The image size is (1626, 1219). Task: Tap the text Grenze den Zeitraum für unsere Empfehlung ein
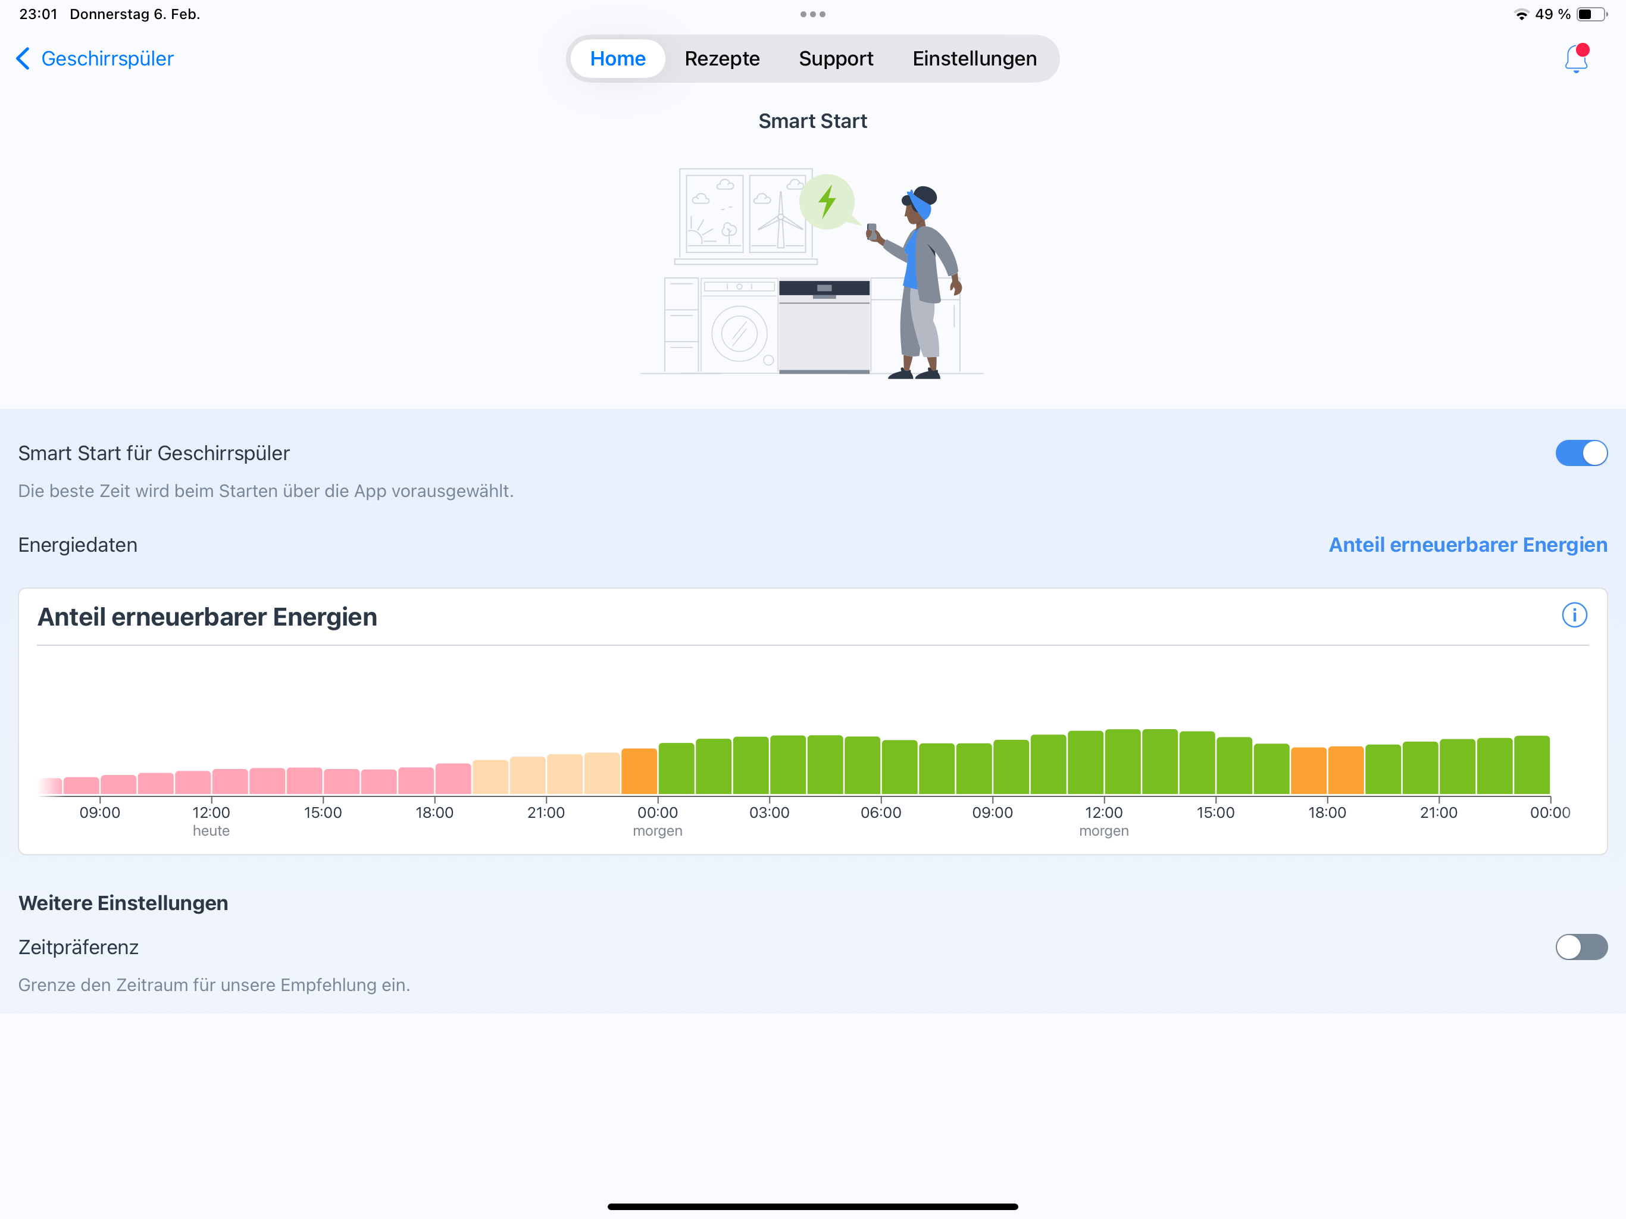[214, 985]
